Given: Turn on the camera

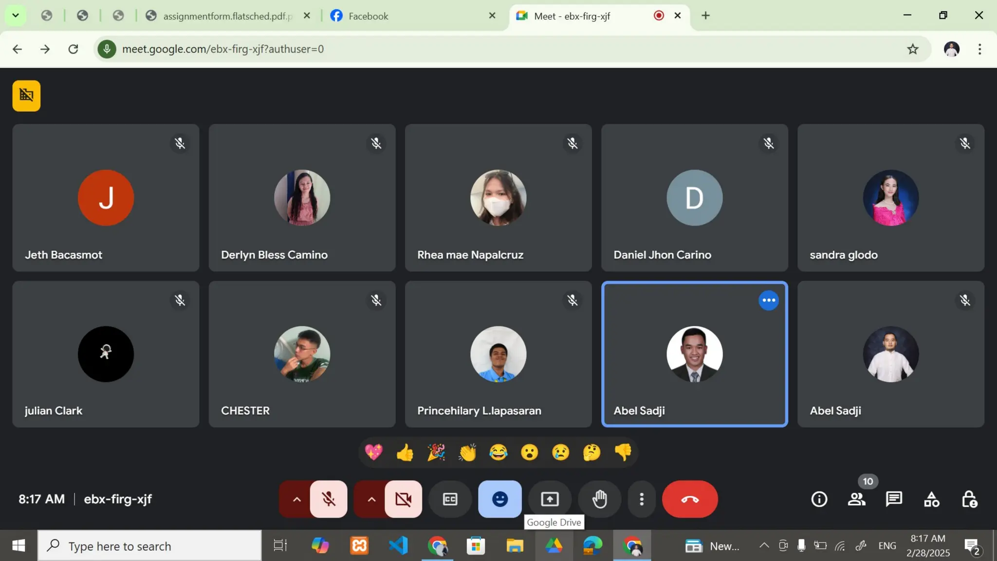Looking at the screenshot, I should 403,499.
